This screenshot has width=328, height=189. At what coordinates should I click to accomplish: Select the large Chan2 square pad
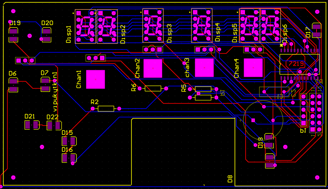153,68
